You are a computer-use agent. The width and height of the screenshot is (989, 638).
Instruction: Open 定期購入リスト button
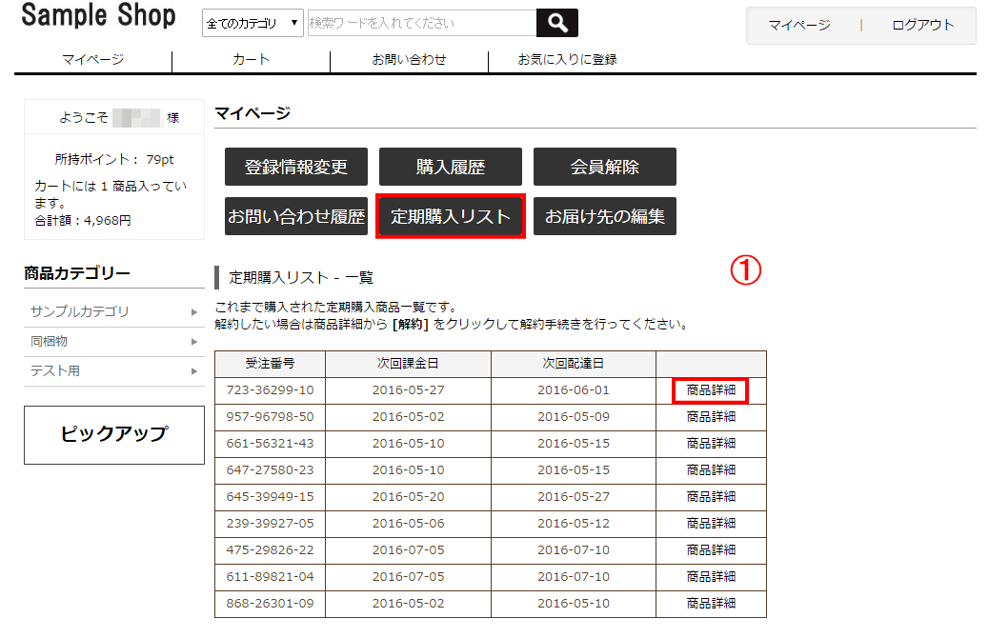click(451, 216)
